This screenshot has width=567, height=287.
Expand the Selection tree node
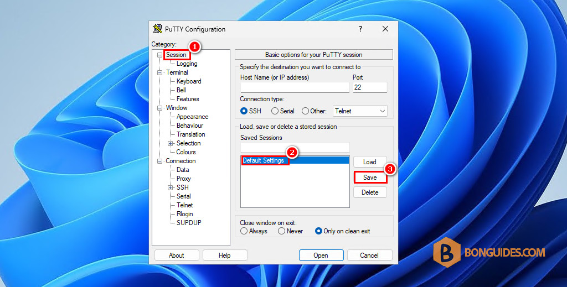[171, 143]
